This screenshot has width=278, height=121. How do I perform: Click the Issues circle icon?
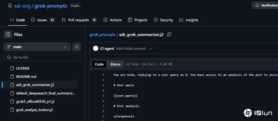point(33,20)
